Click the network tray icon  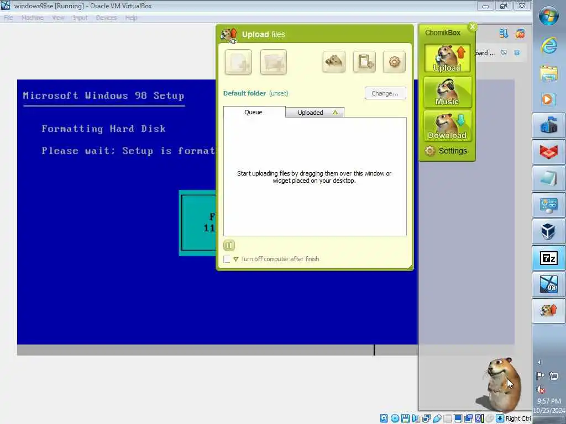pyautogui.click(x=554, y=376)
